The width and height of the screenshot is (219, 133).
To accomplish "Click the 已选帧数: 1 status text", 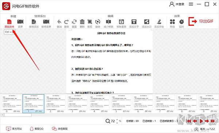I will 149,121.
